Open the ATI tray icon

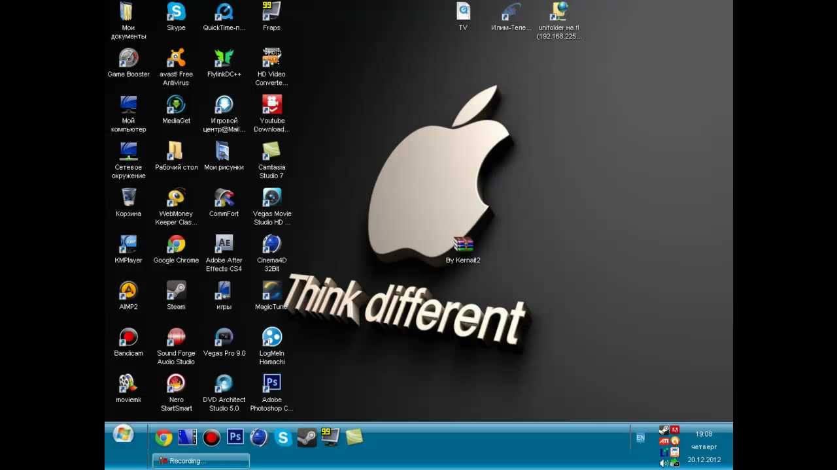tap(664, 441)
